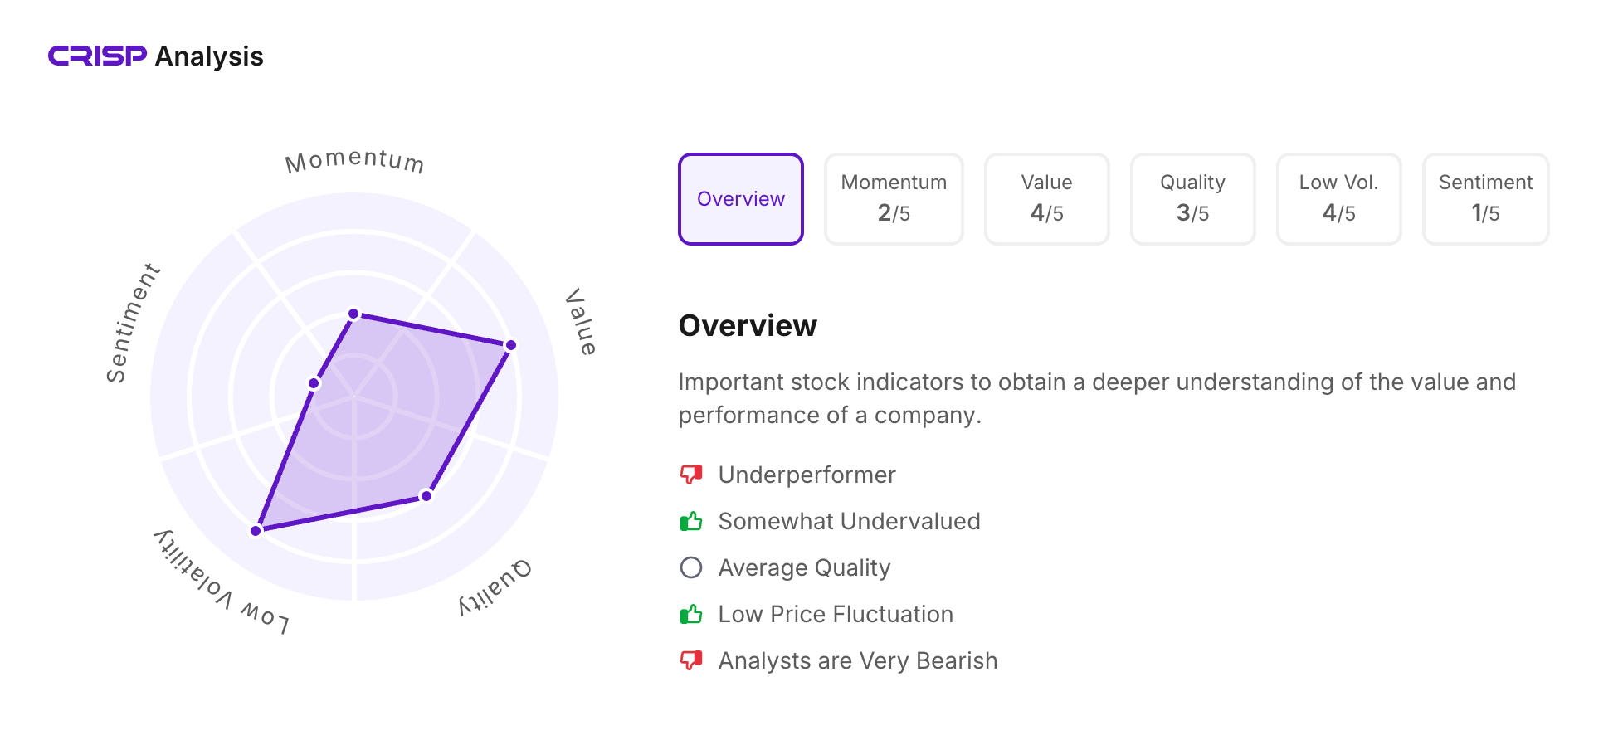
Task: Click the Sentiment data point on radar chart
Action: coord(314,383)
